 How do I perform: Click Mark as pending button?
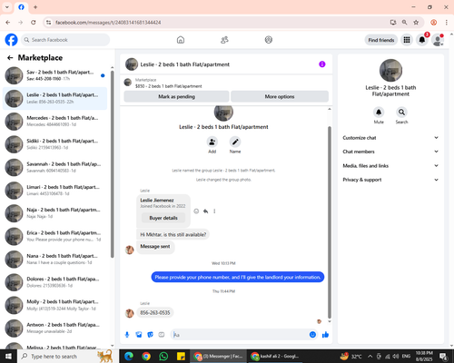point(176,96)
